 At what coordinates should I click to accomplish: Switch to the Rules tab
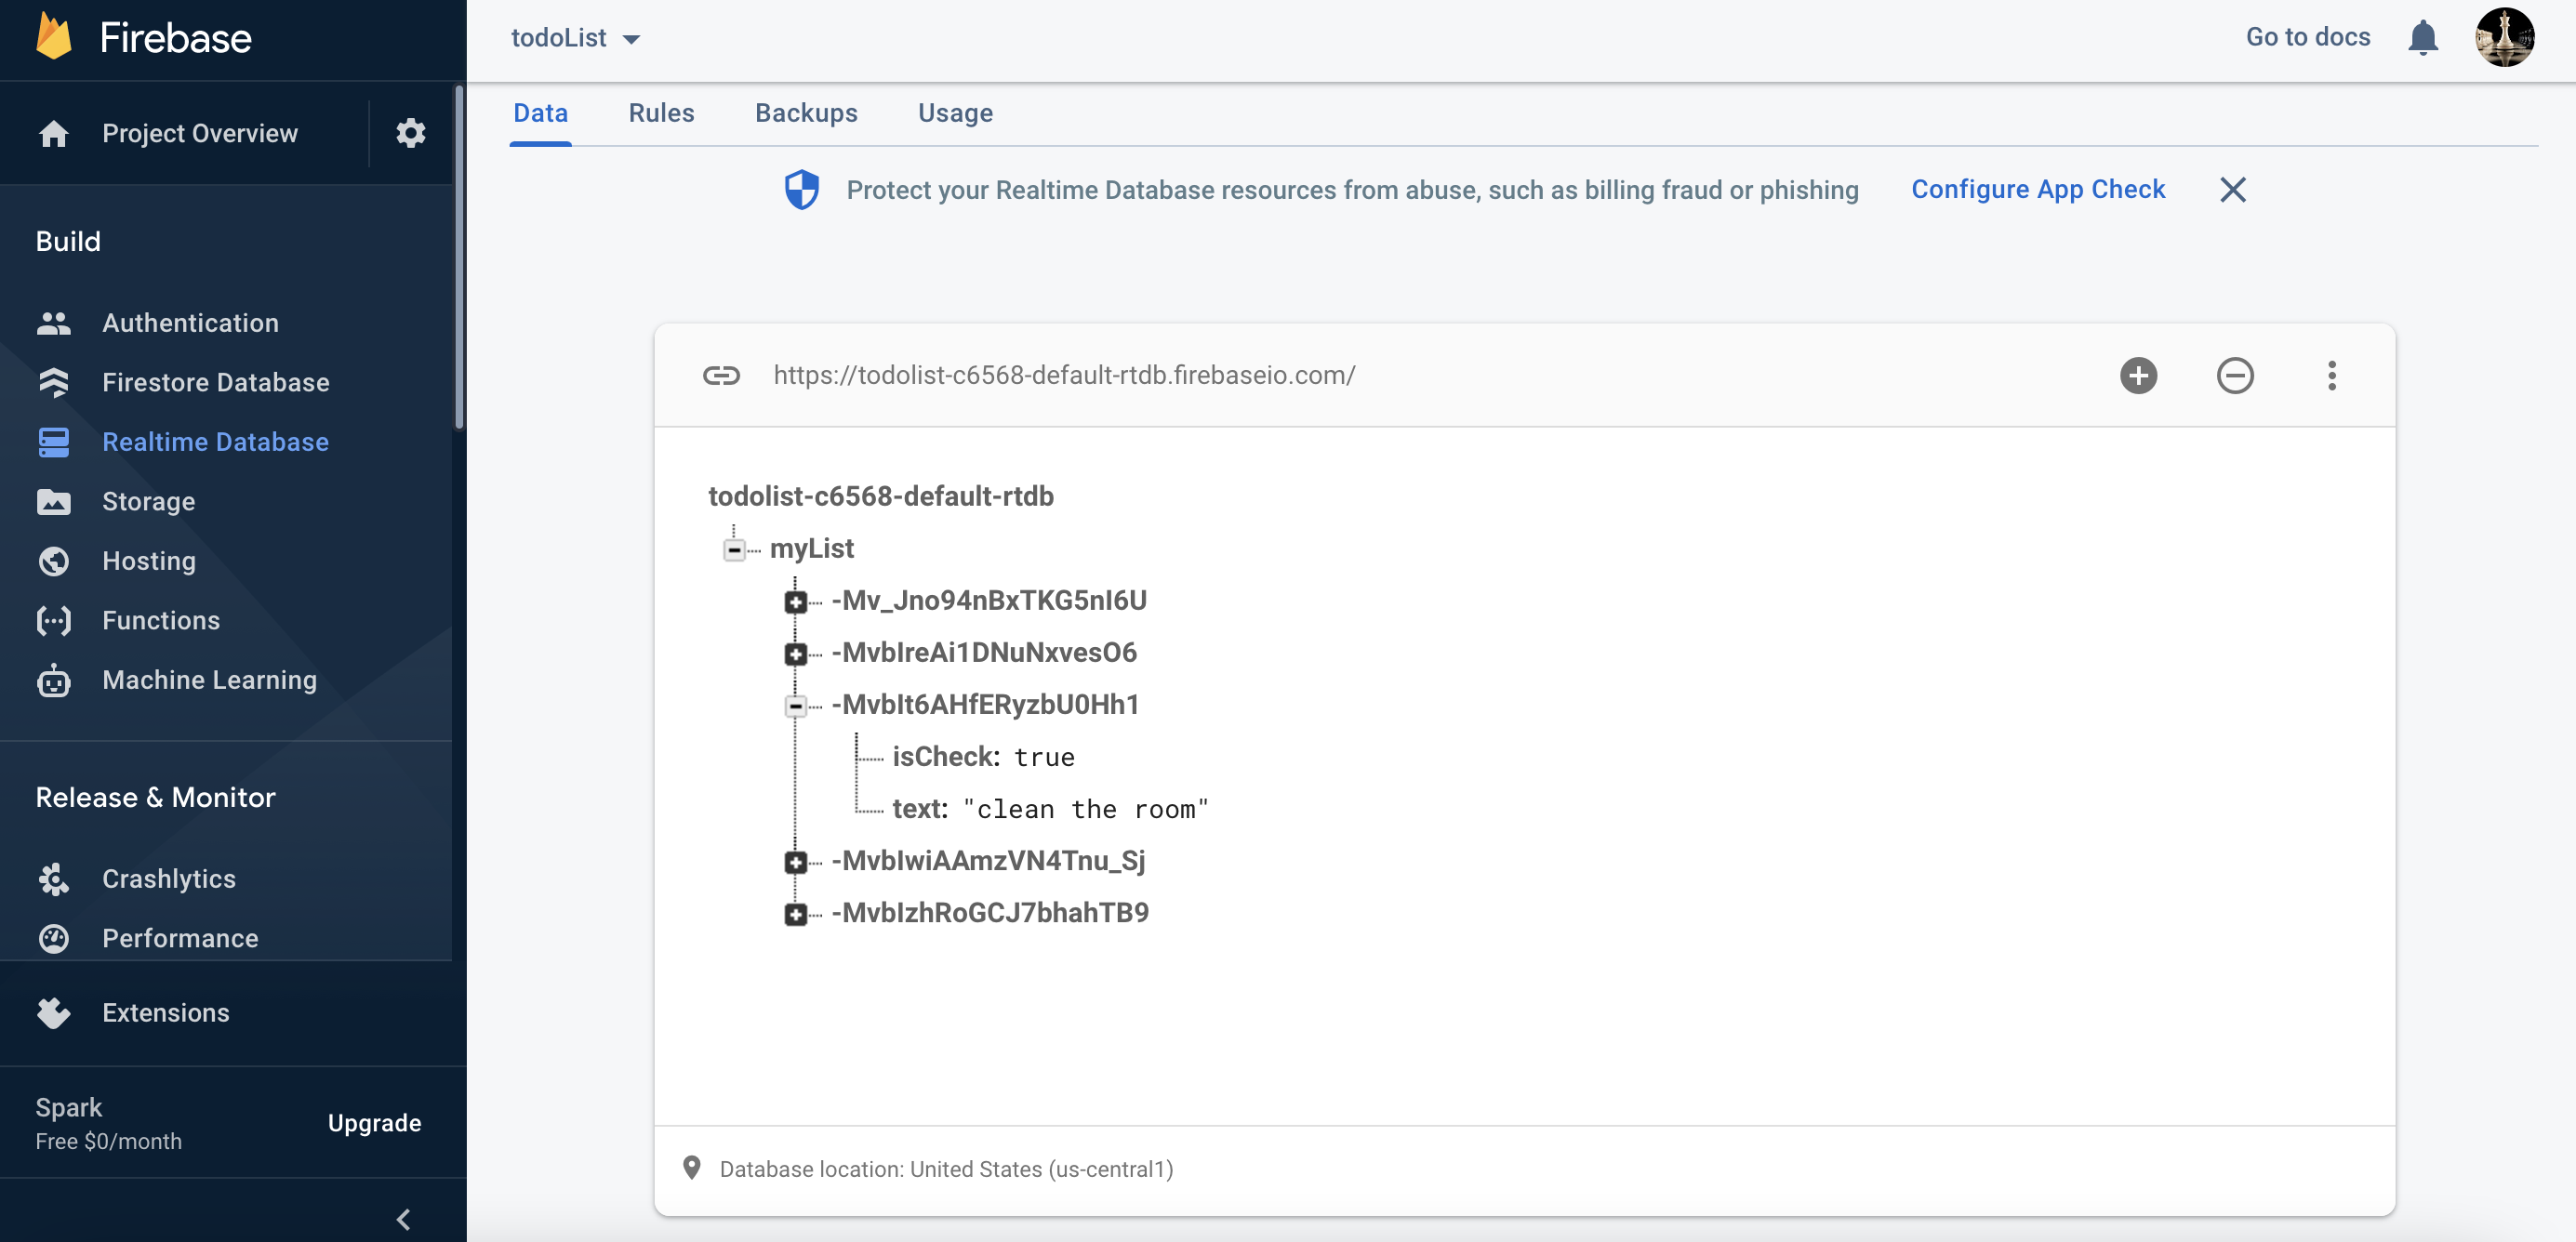click(661, 113)
